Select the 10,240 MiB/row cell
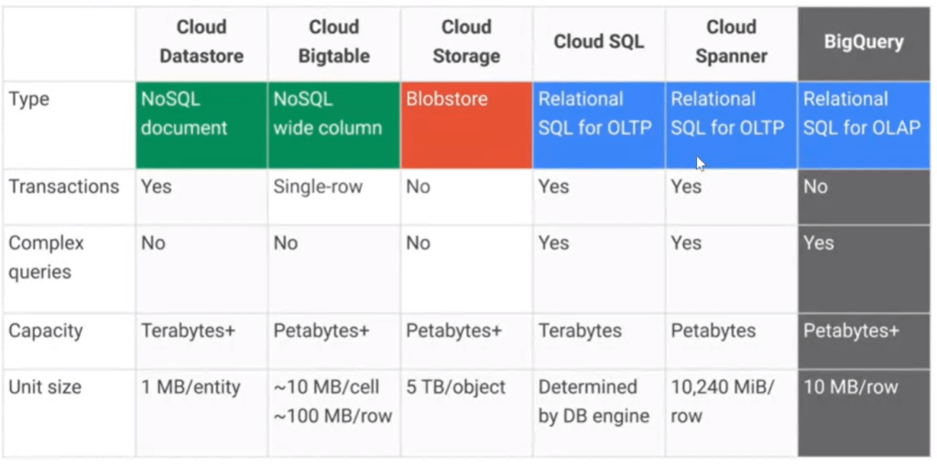Screen dimensions: 937x465 (x=723, y=401)
